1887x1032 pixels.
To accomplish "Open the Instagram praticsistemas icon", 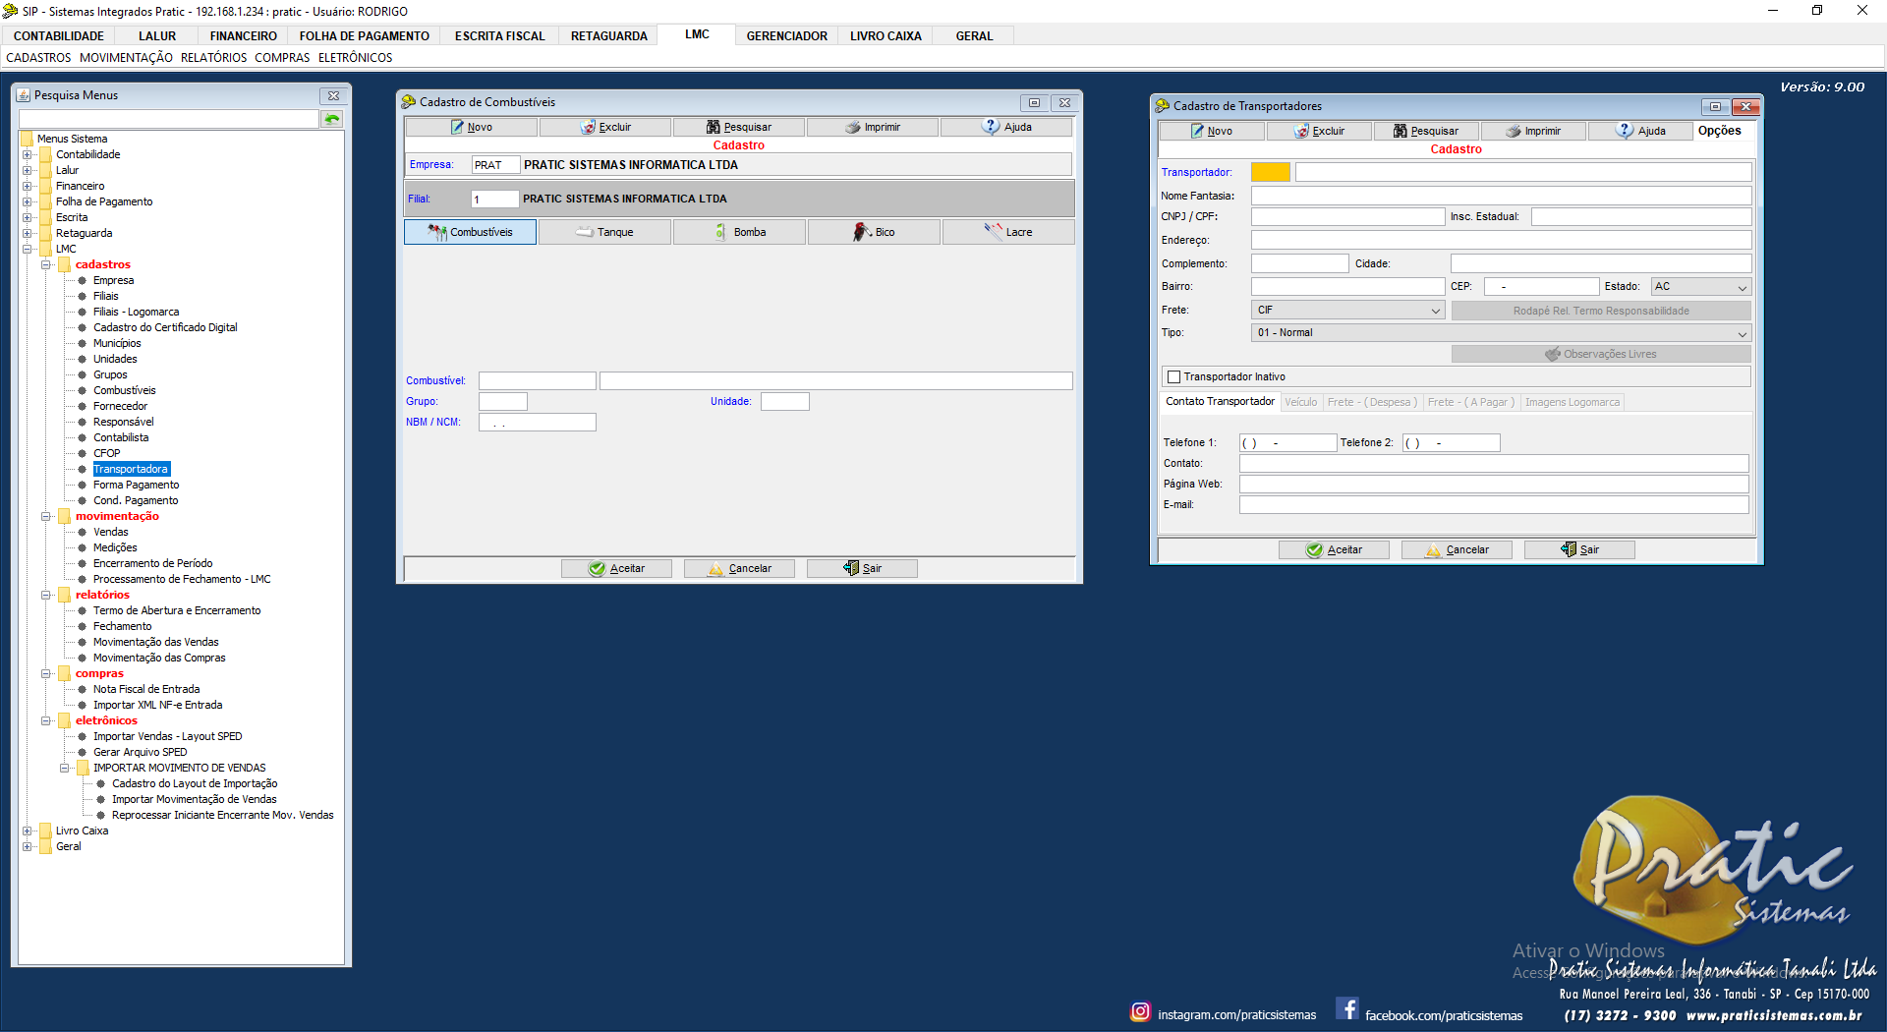I will coord(1140,1011).
